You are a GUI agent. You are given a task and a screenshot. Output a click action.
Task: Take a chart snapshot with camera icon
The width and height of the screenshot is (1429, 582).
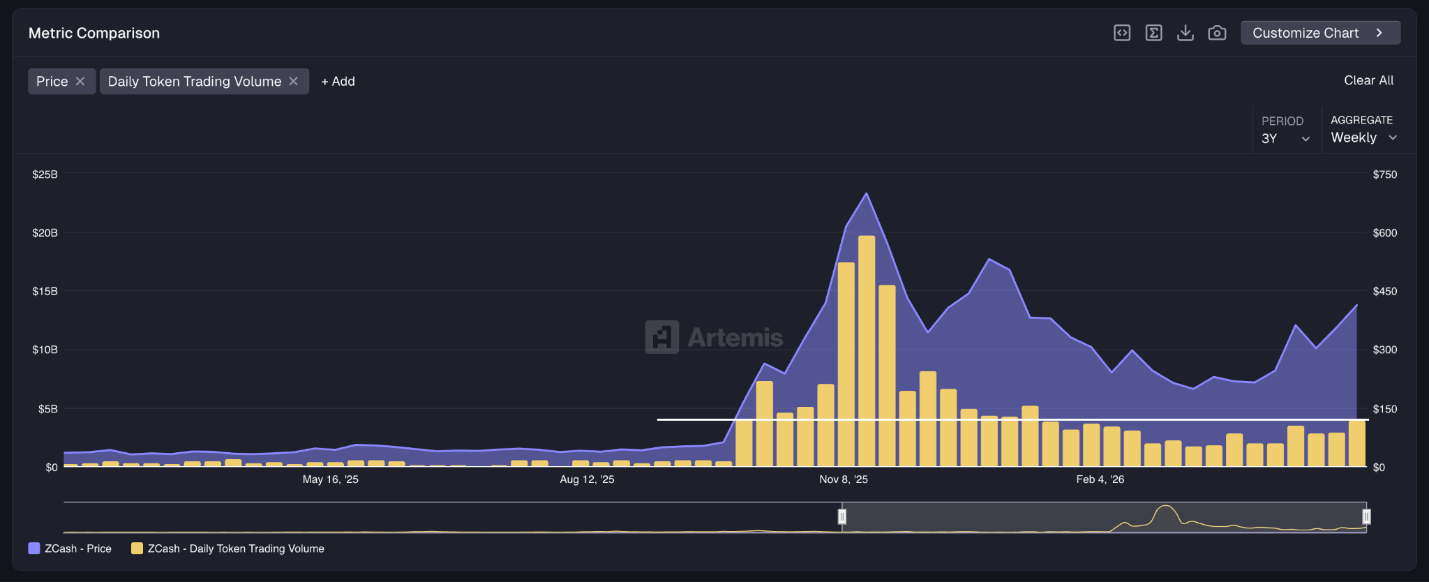point(1217,33)
